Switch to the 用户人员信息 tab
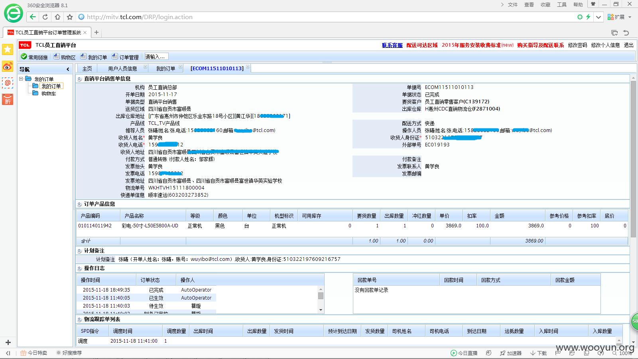 point(122,69)
